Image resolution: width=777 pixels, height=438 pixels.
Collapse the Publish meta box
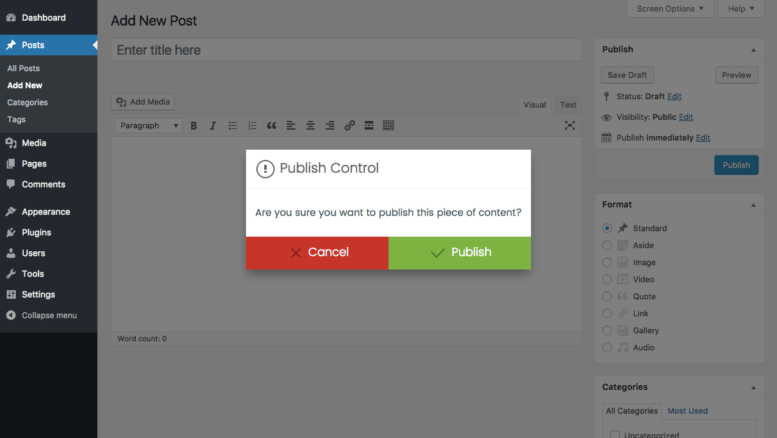click(753, 50)
